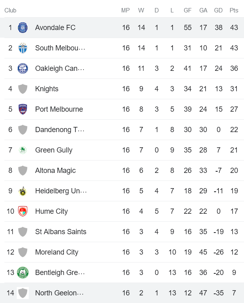Click the Heidelberg United club crest
Viewport: 244px width, 303px height.
pyautogui.click(x=23, y=191)
